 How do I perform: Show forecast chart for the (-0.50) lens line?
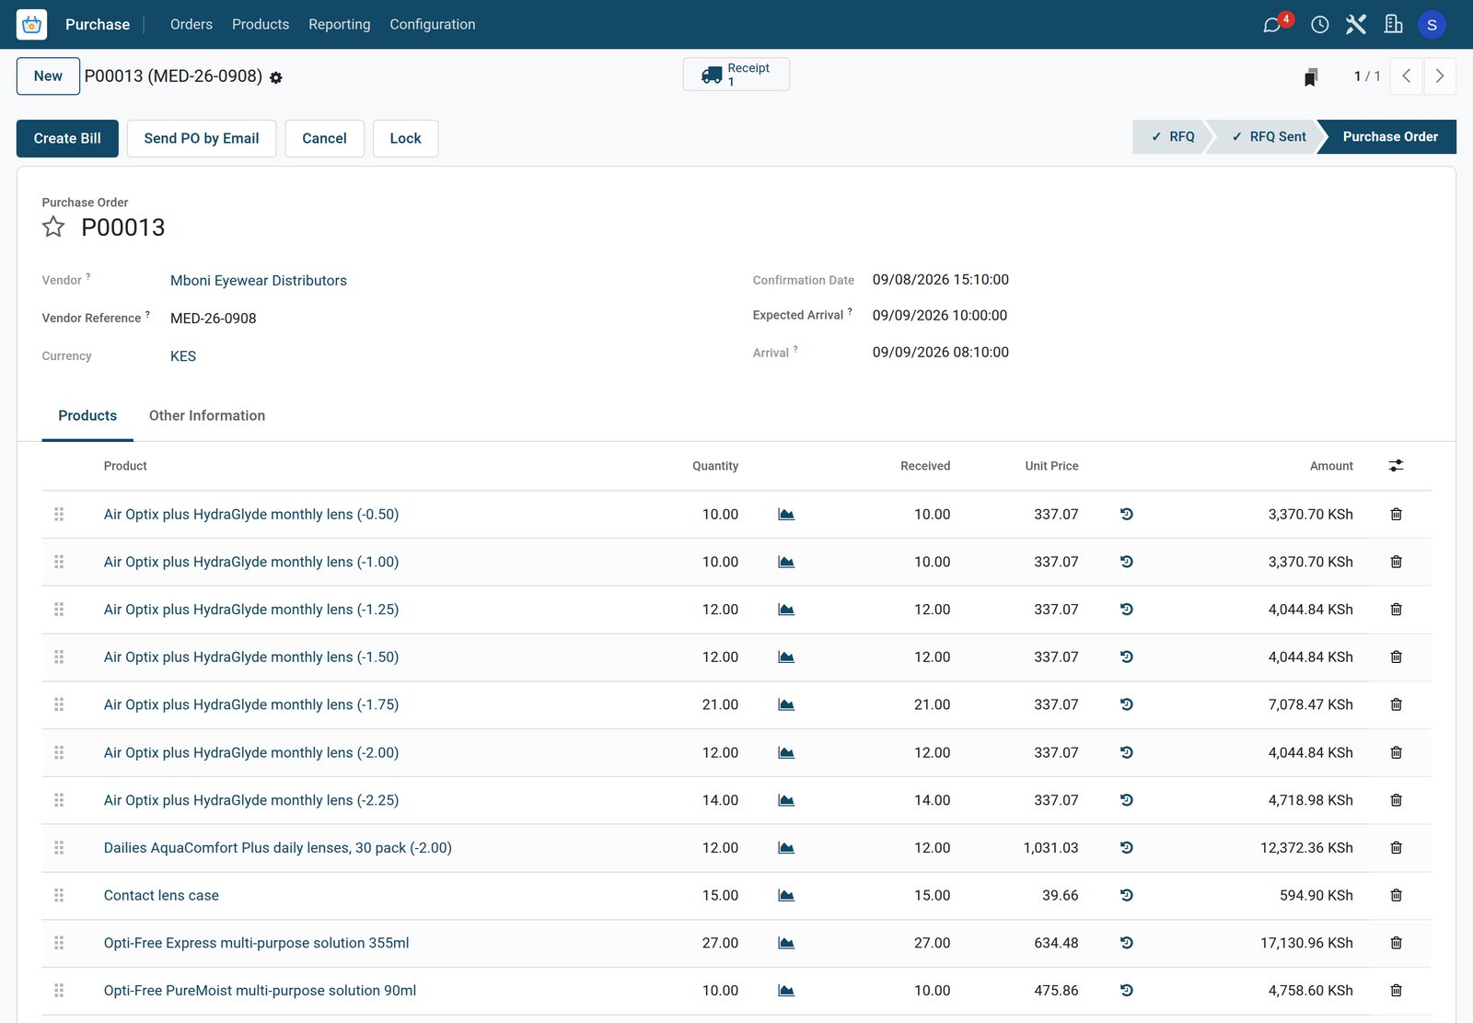(x=786, y=514)
